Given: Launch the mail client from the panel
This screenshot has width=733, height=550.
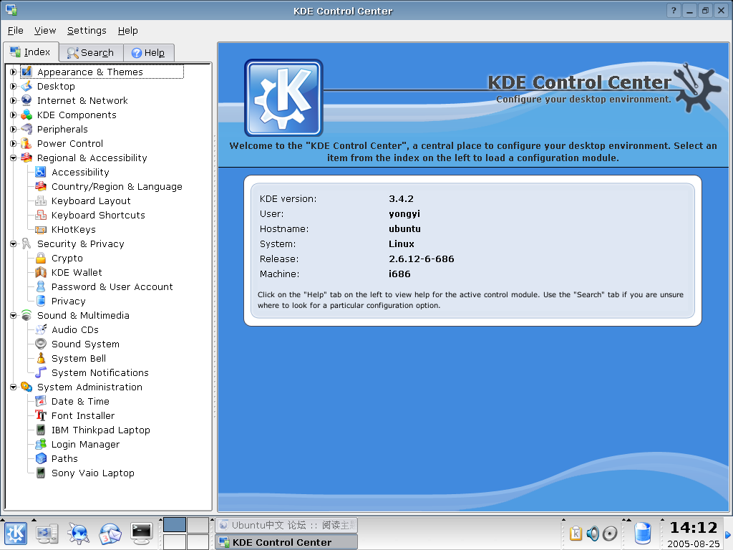Looking at the screenshot, I should (110, 534).
